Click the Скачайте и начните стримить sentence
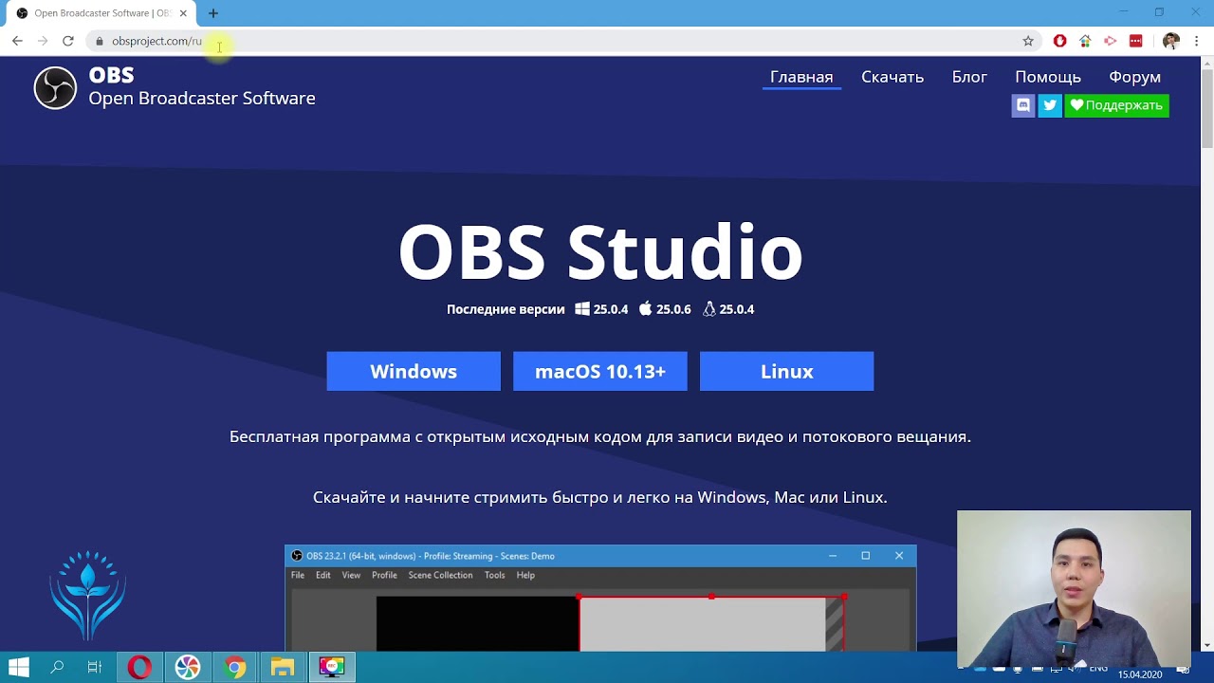Image resolution: width=1214 pixels, height=683 pixels. pyautogui.click(x=600, y=497)
